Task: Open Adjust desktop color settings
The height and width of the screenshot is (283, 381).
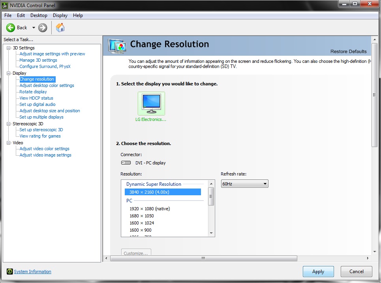Action: 47,85
